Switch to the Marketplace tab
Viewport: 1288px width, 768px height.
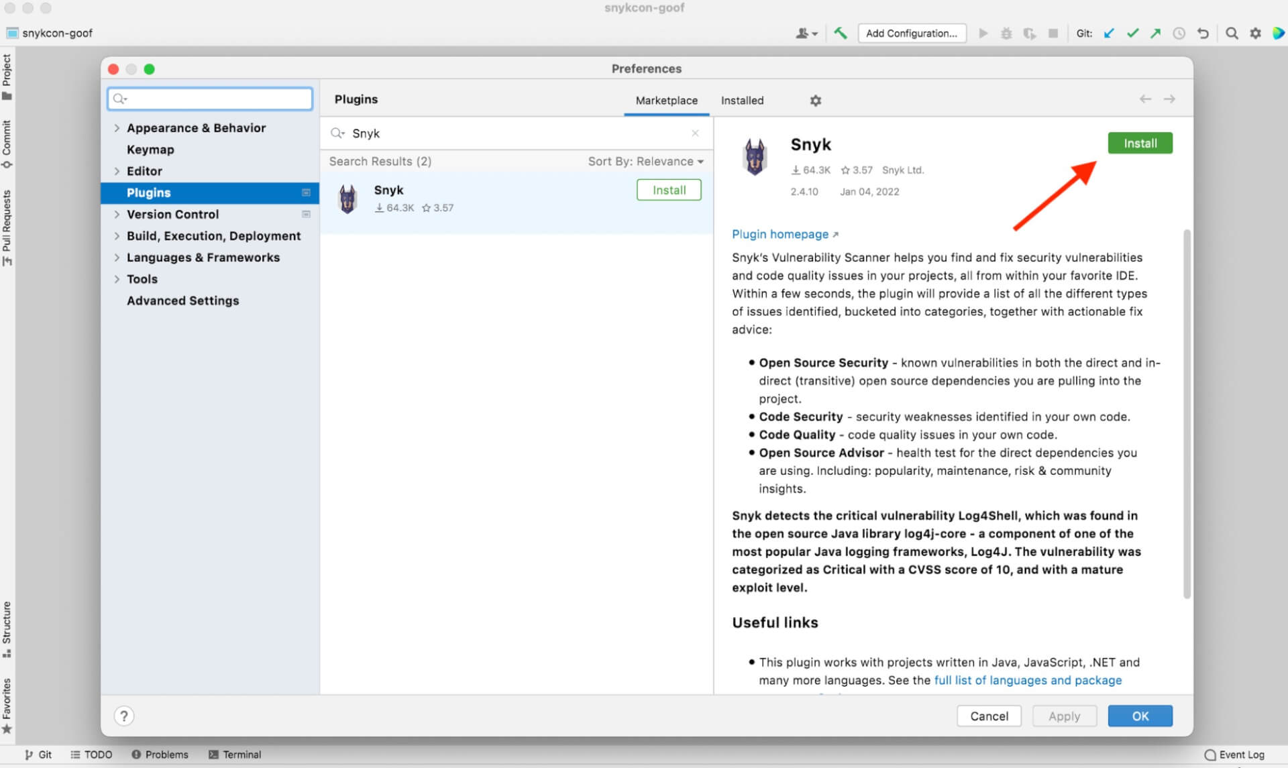pos(666,100)
